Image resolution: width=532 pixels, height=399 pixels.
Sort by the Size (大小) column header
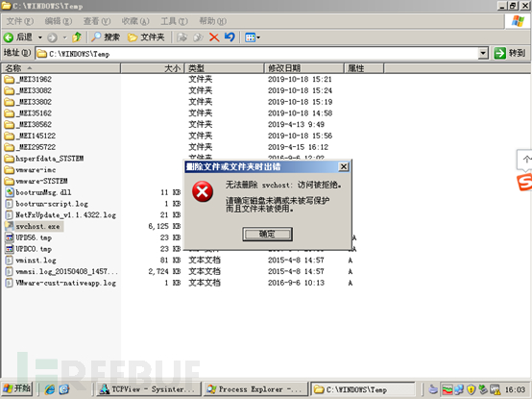153,68
